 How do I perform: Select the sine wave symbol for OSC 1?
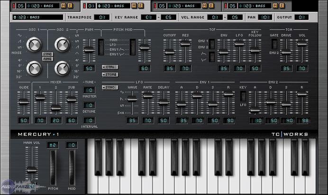[19, 35]
